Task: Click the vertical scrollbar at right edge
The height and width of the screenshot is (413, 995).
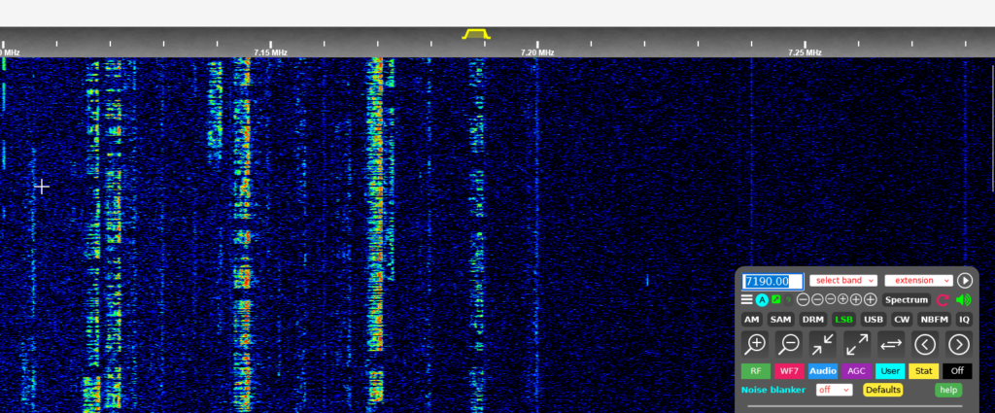Action: click(993, 127)
